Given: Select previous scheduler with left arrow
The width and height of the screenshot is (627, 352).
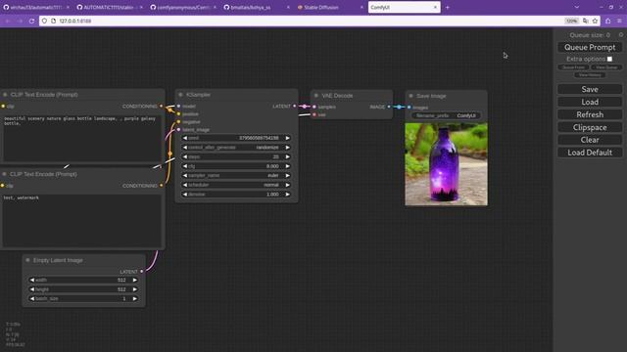Looking at the screenshot, I should coord(185,185).
